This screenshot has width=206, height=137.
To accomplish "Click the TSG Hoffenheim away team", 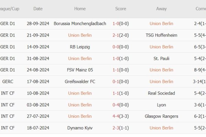I will tap(161, 35).
